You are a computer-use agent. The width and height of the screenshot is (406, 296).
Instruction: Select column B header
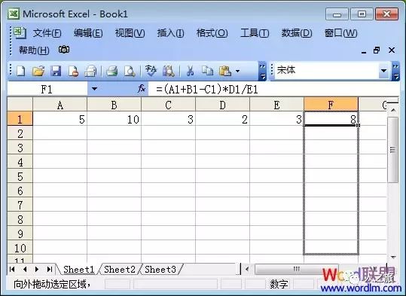pyautogui.click(x=114, y=105)
